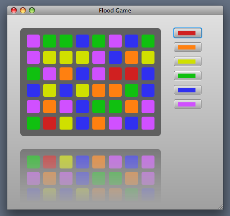Select the bottom-left green tile on the board
Viewport: 230px width, 216px height.
(x=33, y=123)
